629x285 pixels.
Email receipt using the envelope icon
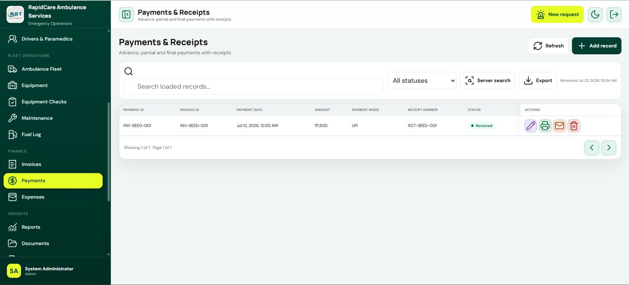[559, 126]
